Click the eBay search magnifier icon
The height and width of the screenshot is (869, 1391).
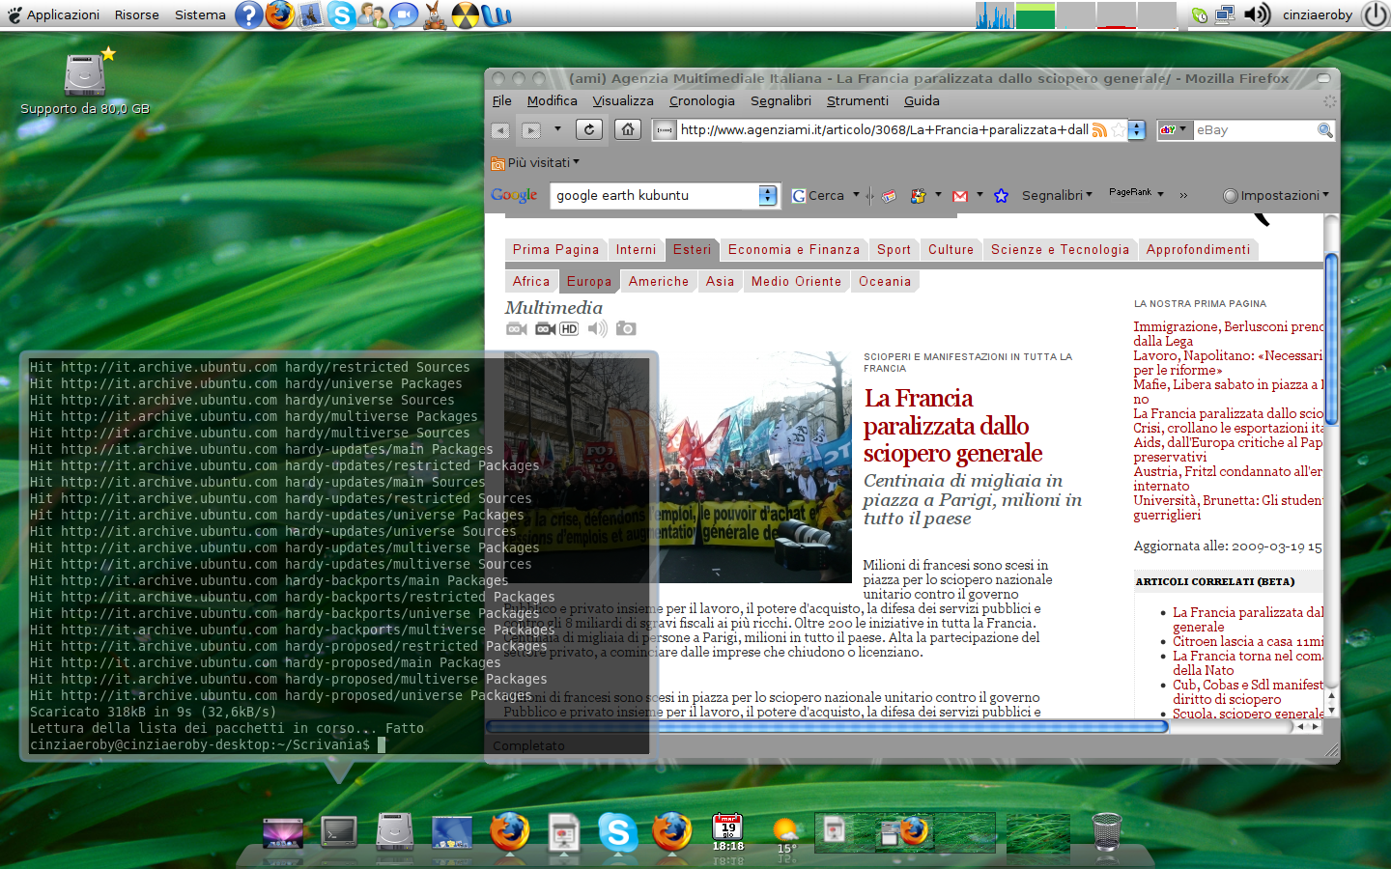[1324, 130]
